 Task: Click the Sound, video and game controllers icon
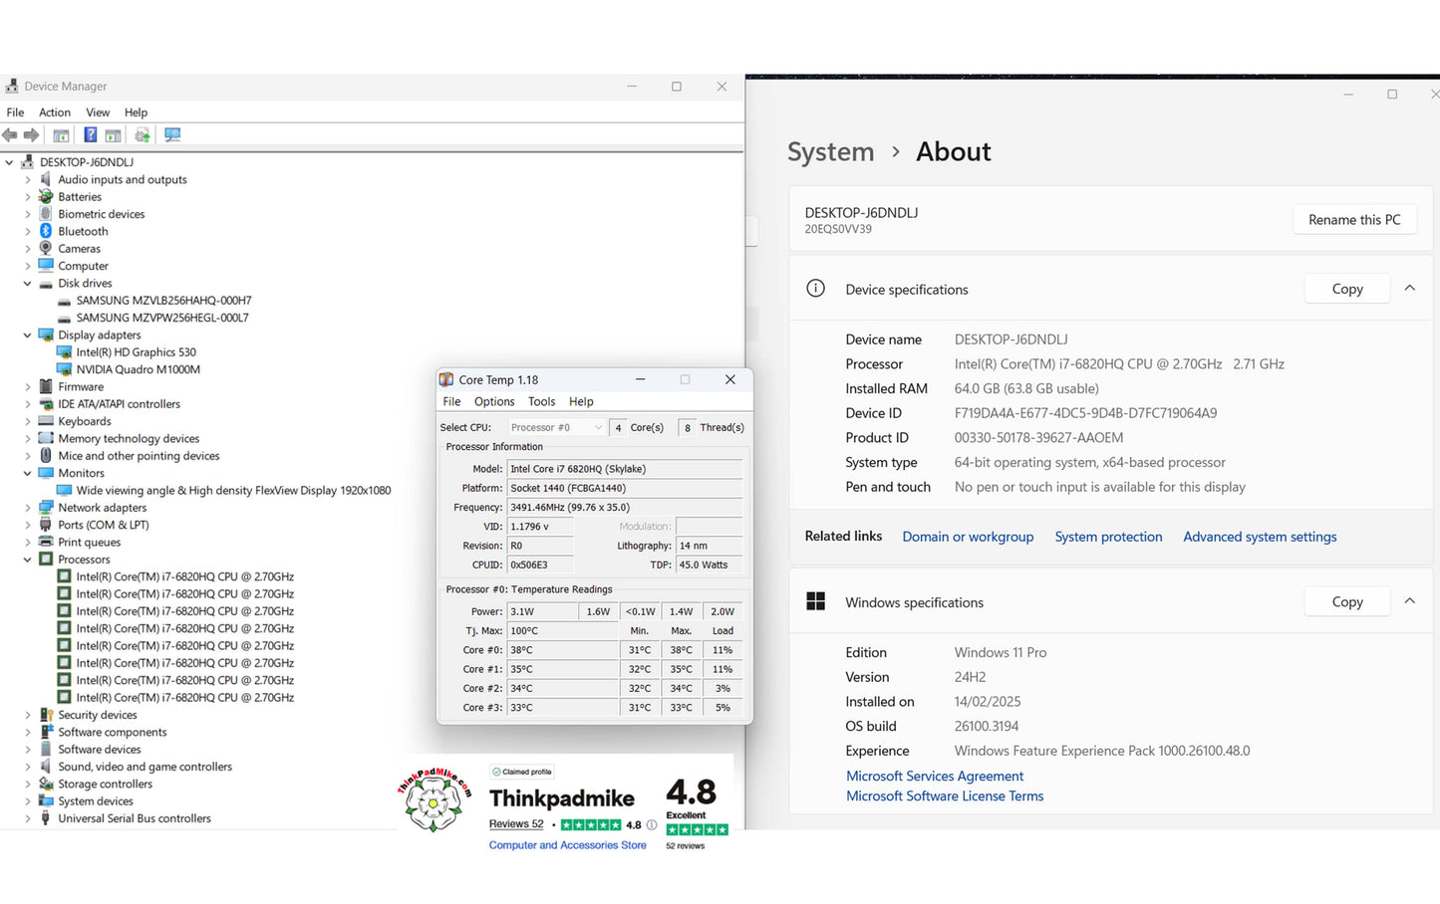pyautogui.click(x=46, y=767)
